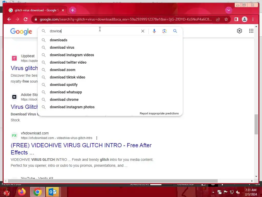Click the horizontal page scrollbar thumb

click(113, 181)
